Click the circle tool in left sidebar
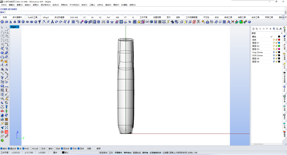The image size is (287, 155). tap(2, 36)
